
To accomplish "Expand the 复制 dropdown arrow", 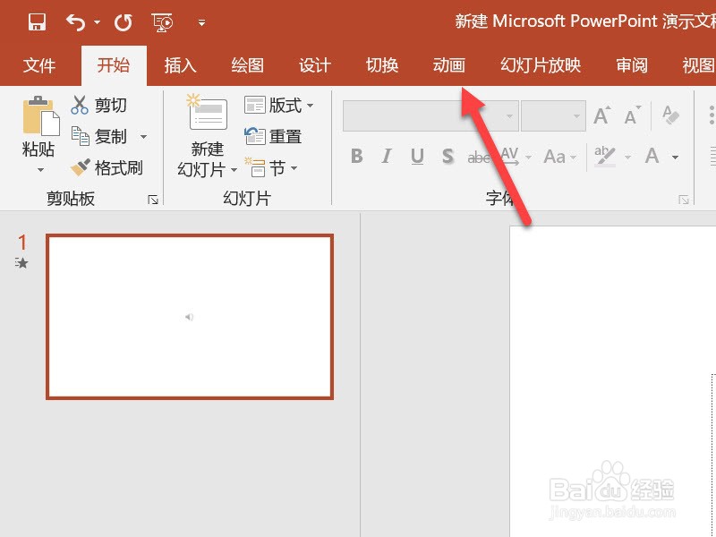I will click(x=143, y=137).
